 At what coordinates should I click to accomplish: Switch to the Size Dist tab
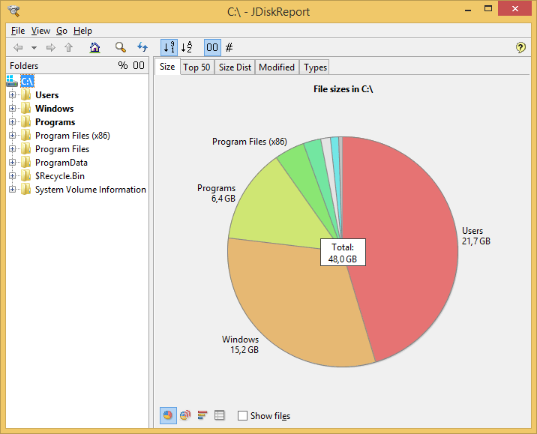pos(235,67)
